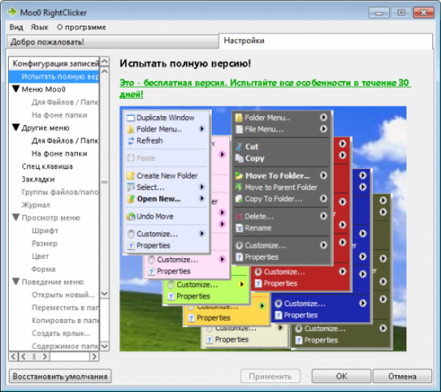Select На фоне папки under Другие меню
The height and width of the screenshot is (392, 441).
(x=60, y=154)
